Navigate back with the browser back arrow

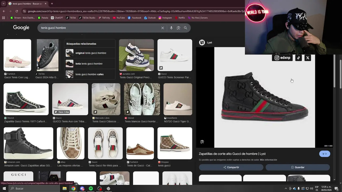pos(4,11)
